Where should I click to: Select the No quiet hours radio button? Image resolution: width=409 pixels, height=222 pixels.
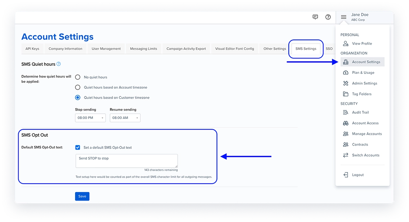[78, 77]
